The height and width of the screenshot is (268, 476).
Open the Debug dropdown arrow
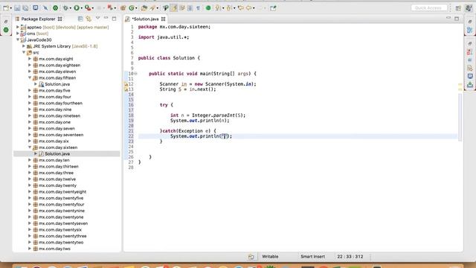tap(70, 8)
